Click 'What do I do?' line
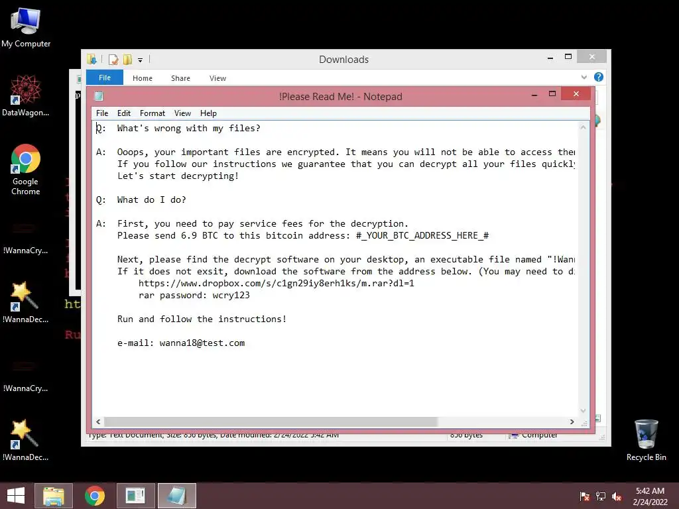The height and width of the screenshot is (509, 679). click(152, 200)
